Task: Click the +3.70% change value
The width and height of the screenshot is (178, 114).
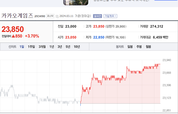Action: click(32, 36)
